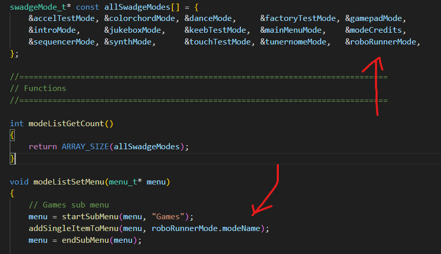This screenshot has width=441, height=254.
Task: Click the &sequencerMode entry
Action: coord(61,42)
